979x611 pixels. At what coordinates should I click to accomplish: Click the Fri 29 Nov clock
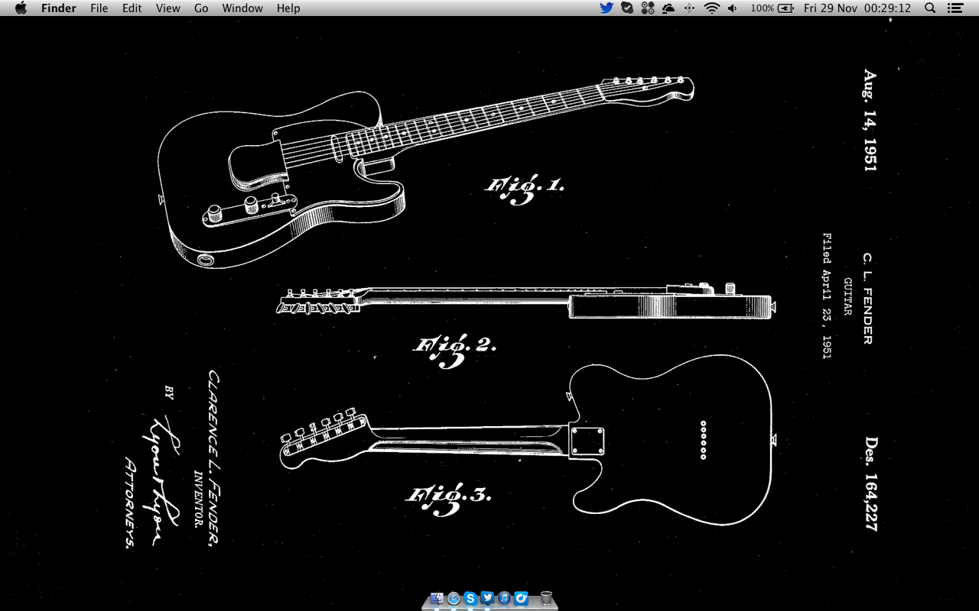click(x=857, y=8)
